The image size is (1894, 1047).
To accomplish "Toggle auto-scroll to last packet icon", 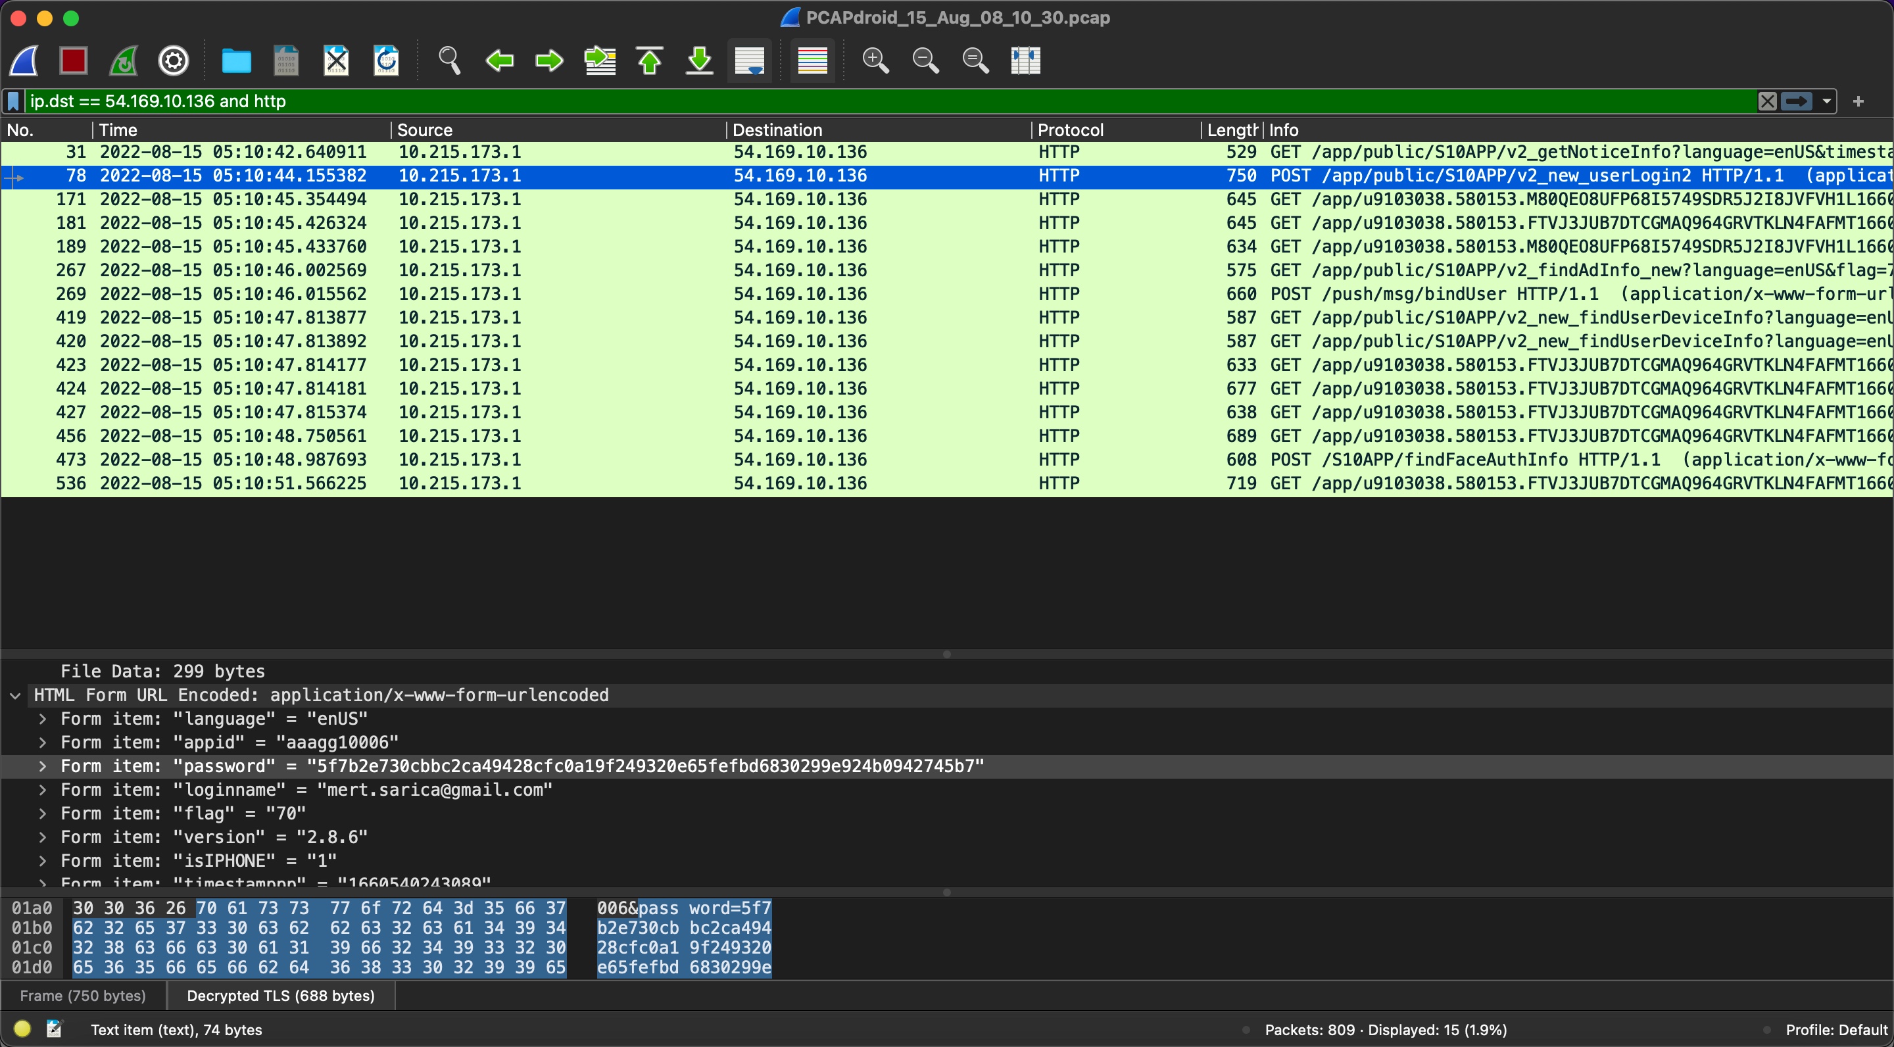I will pos(750,61).
